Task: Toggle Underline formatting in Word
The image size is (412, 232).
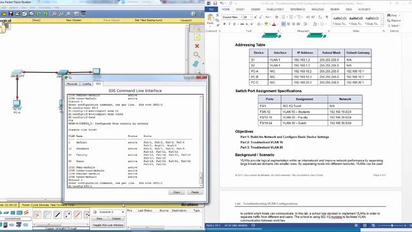Action: tap(234, 24)
